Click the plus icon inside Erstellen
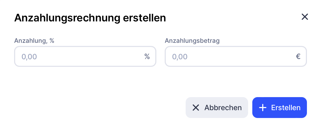 tap(262, 108)
